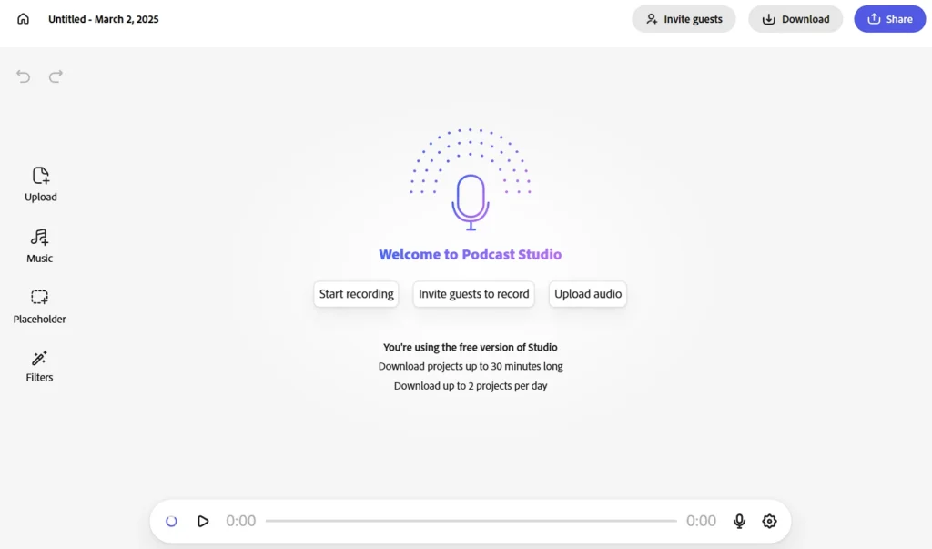The height and width of the screenshot is (549, 932).
Task: Share the current project
Action: click(x=889, y=18)
